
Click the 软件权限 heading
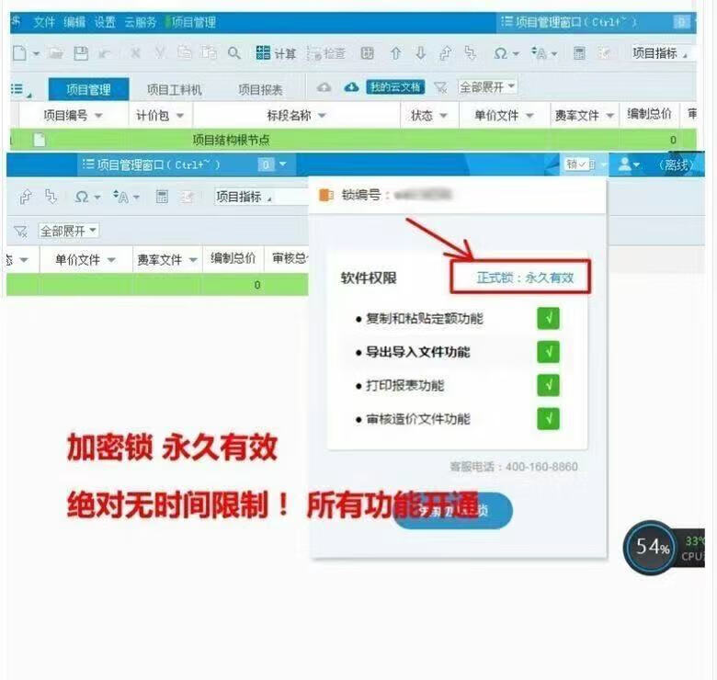click(369, 278)
